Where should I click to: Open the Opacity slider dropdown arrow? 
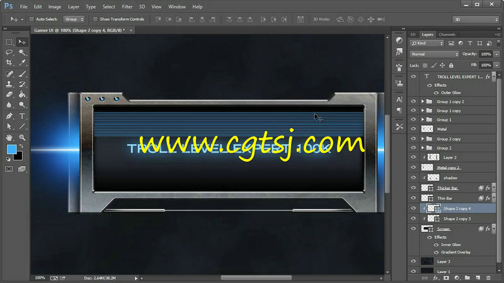tap(497, 54)
